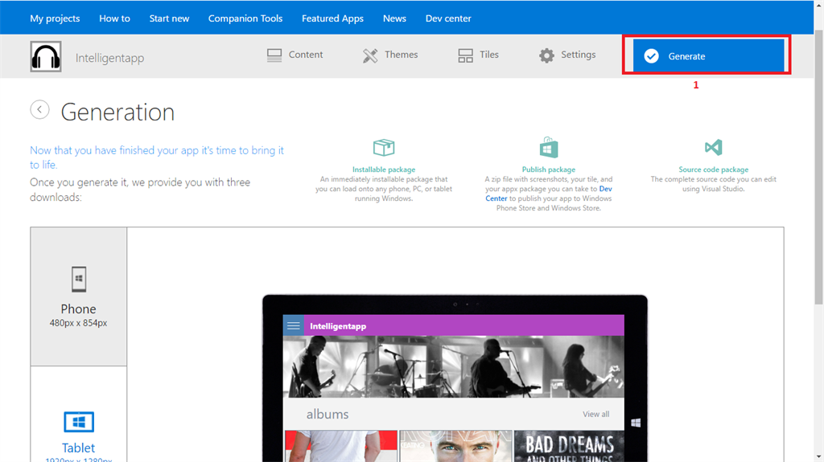Click the Intelligentapp title in preview

[338, 326]
